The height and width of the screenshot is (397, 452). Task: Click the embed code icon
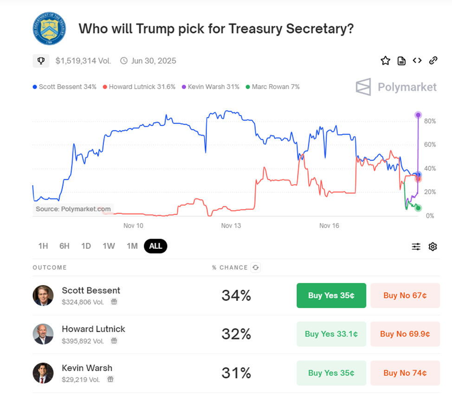pyautogui.click(x=417, y=61)
